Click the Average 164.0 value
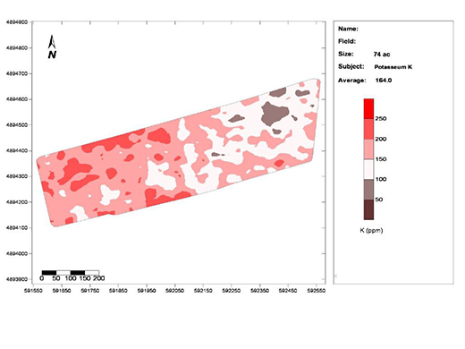The image size is (465, 349). (x=384, y=81)
